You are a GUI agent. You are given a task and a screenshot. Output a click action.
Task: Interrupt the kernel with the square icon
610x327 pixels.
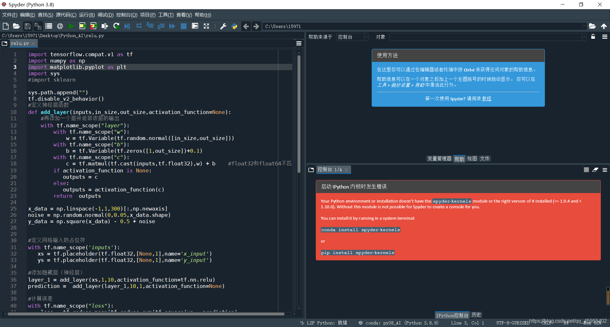click(x=183, y=26)
